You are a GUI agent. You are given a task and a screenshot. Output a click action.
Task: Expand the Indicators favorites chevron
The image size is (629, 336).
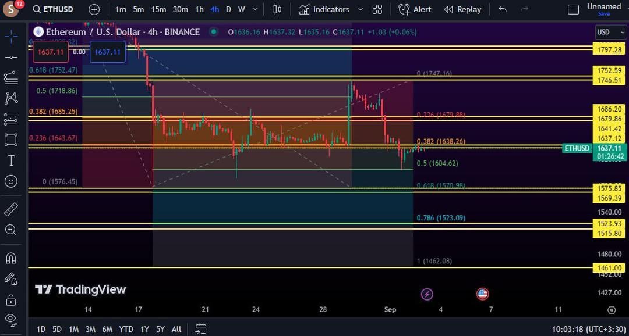361,9
